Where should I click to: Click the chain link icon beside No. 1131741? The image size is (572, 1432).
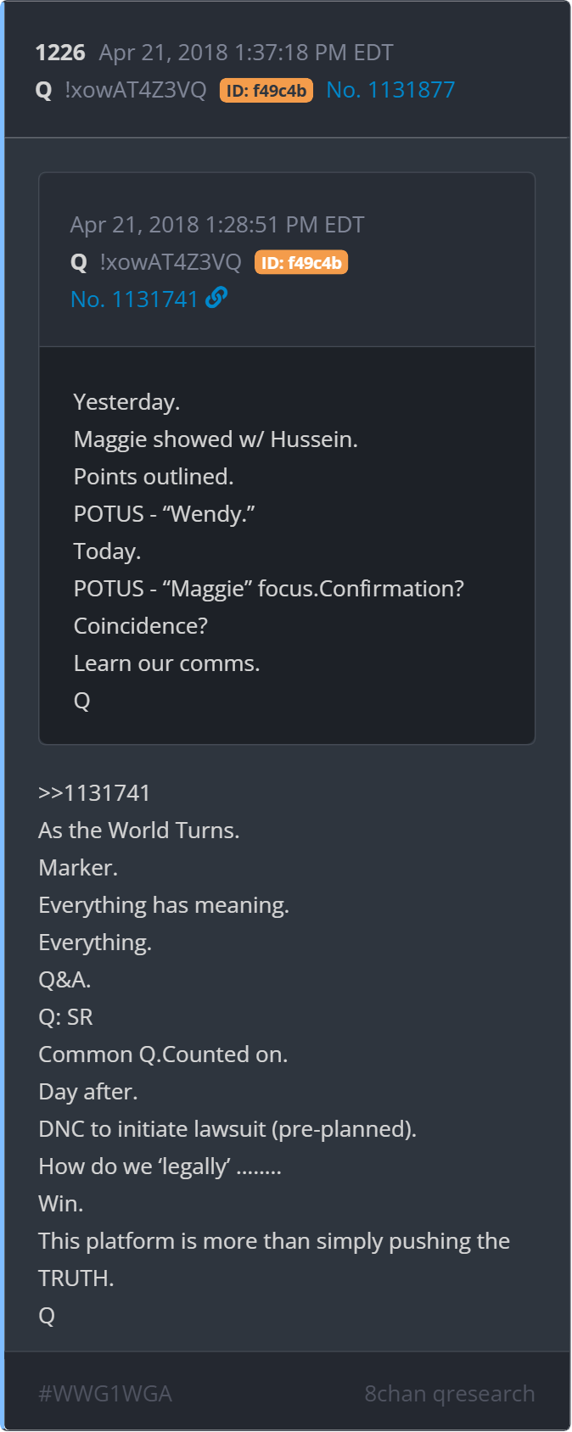click(x=216, y=298)
